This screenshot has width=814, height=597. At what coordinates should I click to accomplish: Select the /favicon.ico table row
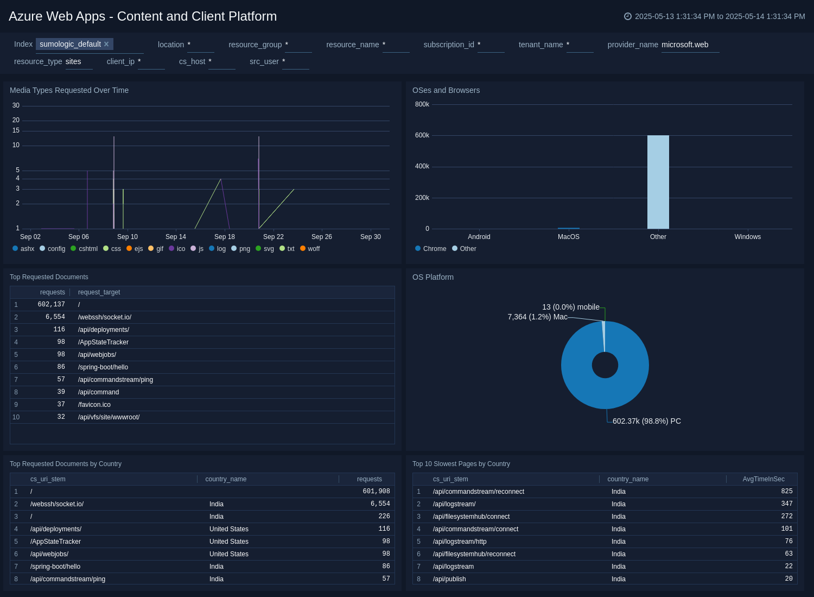pyautogui.click(x=202, y=405)
